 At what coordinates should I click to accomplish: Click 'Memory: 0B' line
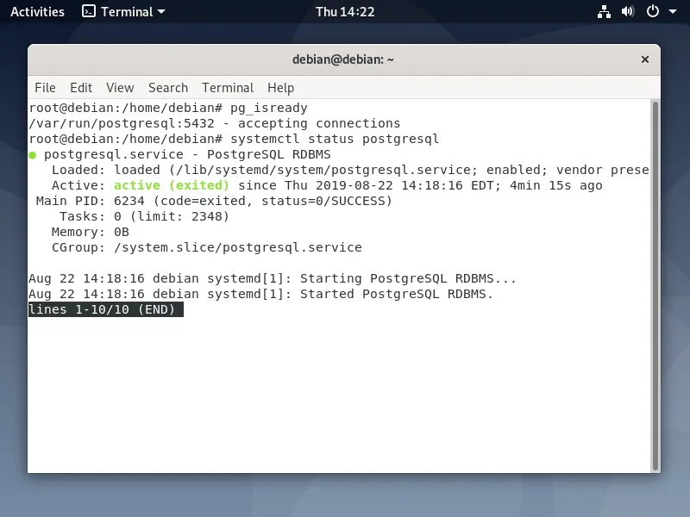91,232
